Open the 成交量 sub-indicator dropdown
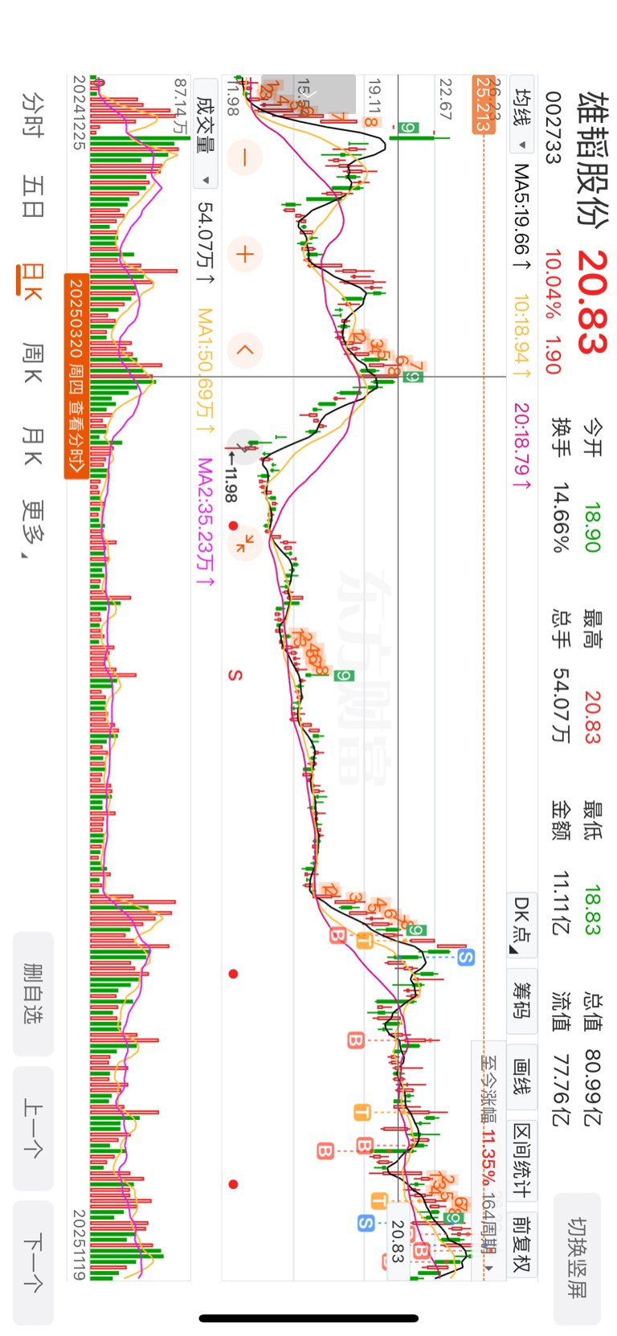Image resolution: width=617 pixels, height=1336 pixels. tap(206, 134)
